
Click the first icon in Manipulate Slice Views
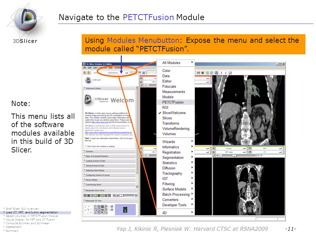pyautogui.click(x=85, y=196)
